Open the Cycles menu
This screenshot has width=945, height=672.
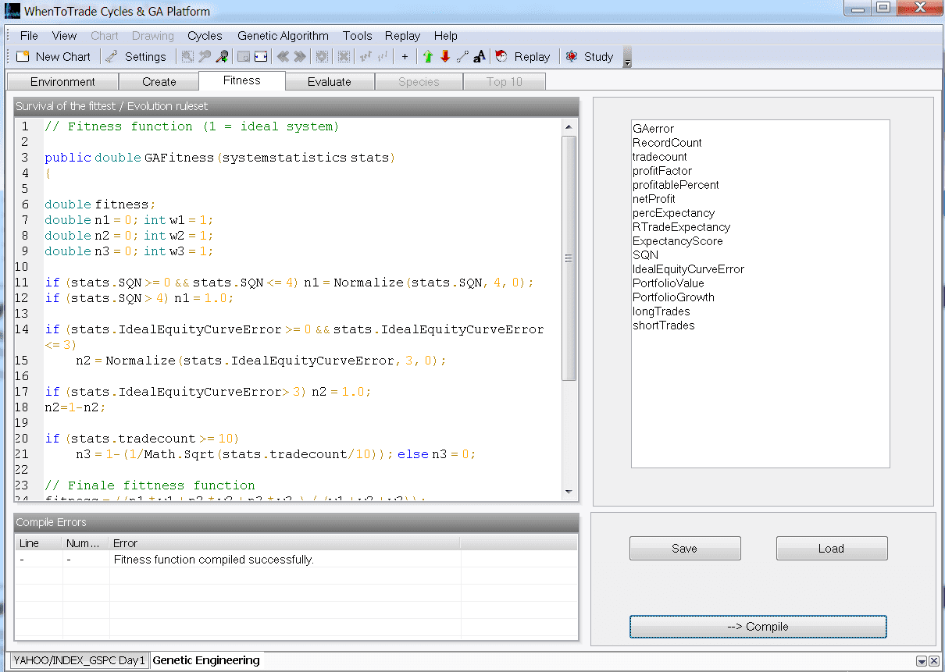pos(205,36)
